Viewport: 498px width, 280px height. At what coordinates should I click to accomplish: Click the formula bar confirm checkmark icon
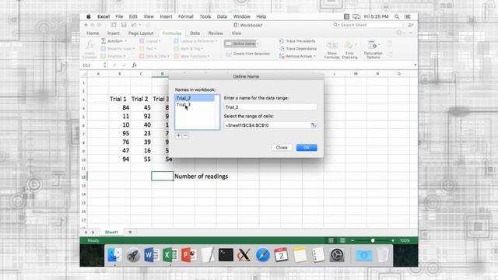click(124, 65)
